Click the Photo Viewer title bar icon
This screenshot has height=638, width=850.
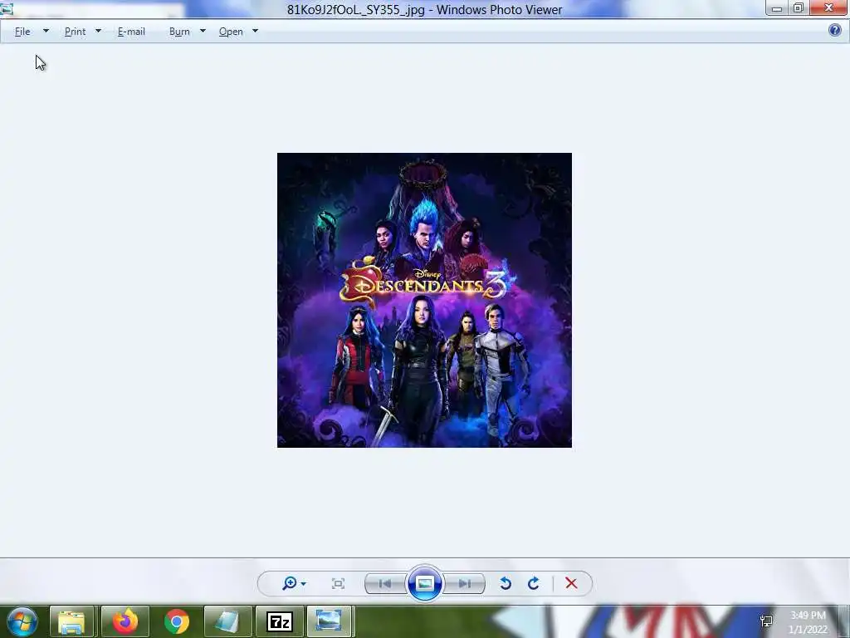(x=7, y=8)
